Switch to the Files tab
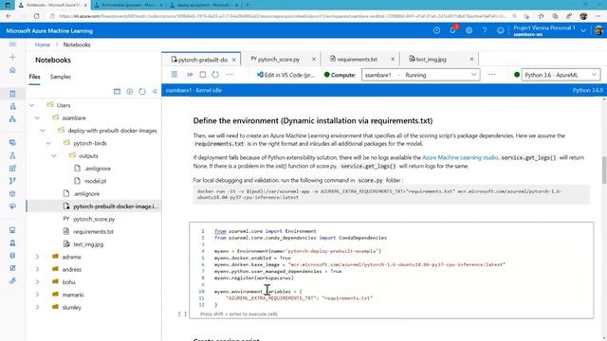This screenshot has height=341, width=607. click(34, 77)
